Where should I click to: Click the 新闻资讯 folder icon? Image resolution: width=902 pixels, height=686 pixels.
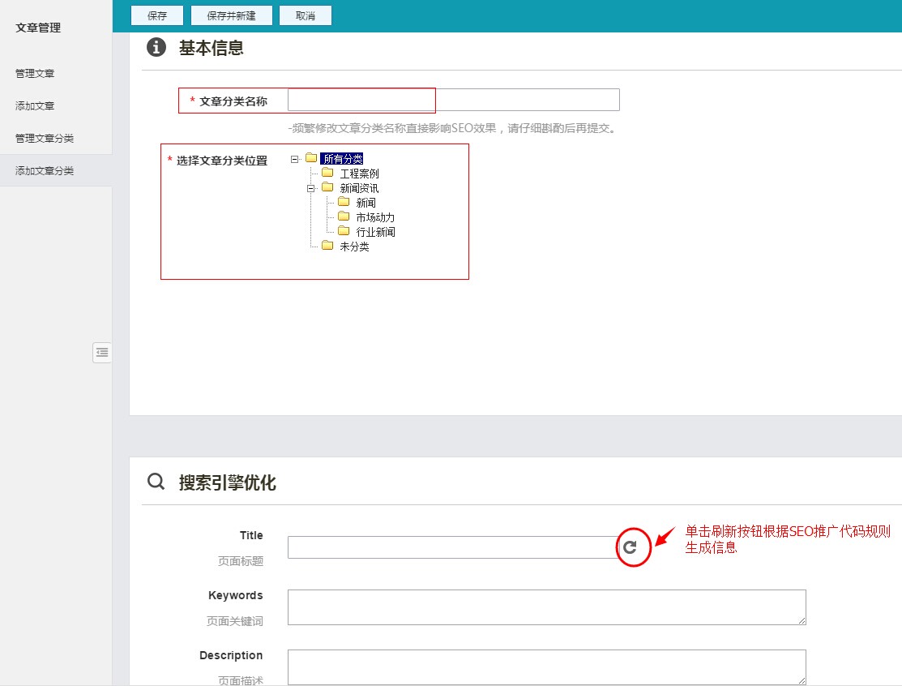click(x=327, y=187)
